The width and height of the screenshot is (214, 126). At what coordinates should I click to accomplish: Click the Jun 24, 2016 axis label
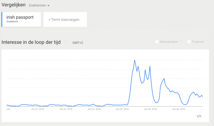coord(122,109)
